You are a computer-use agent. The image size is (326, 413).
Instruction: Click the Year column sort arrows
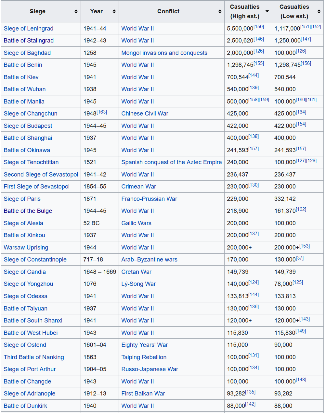click(x=114, y=11)
